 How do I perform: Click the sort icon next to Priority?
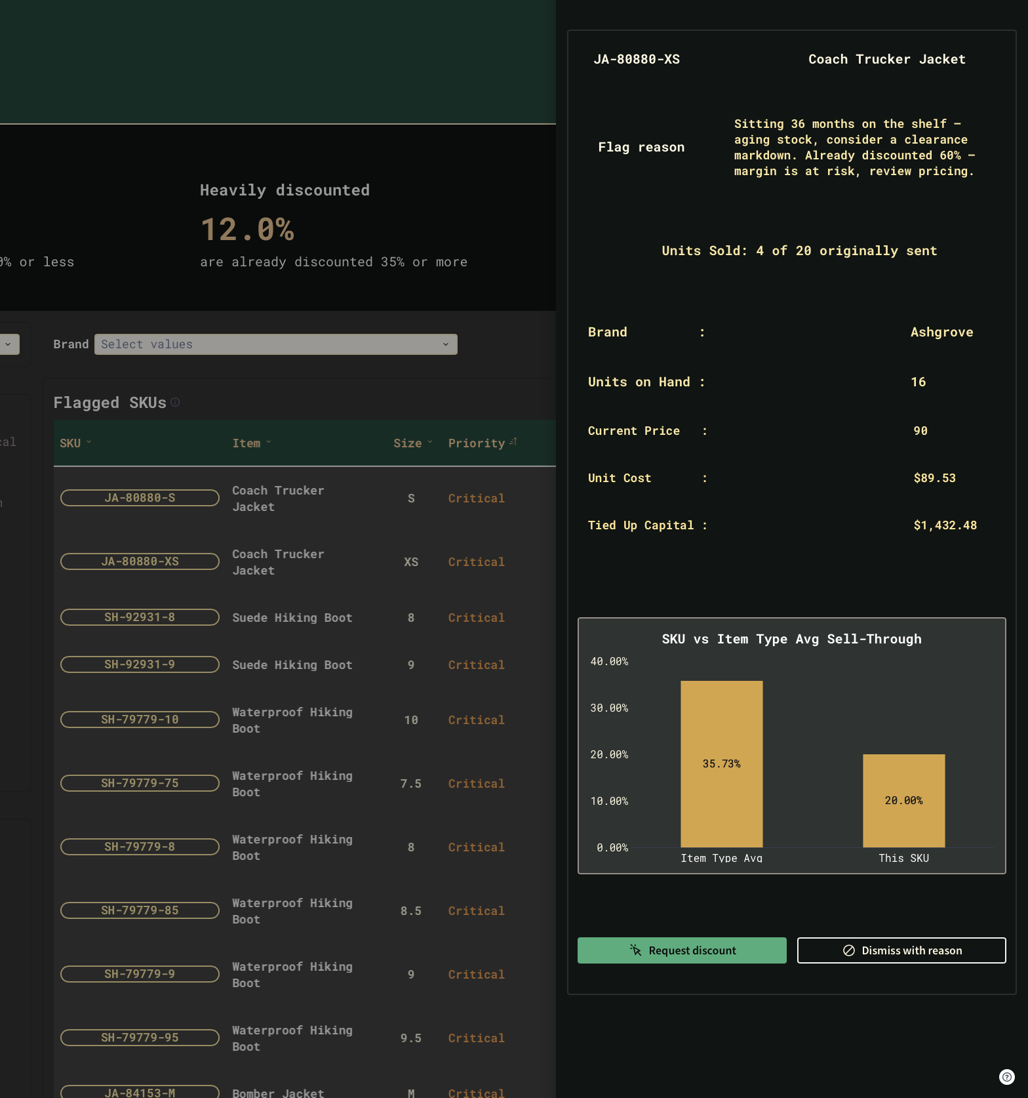pos(513,442)
